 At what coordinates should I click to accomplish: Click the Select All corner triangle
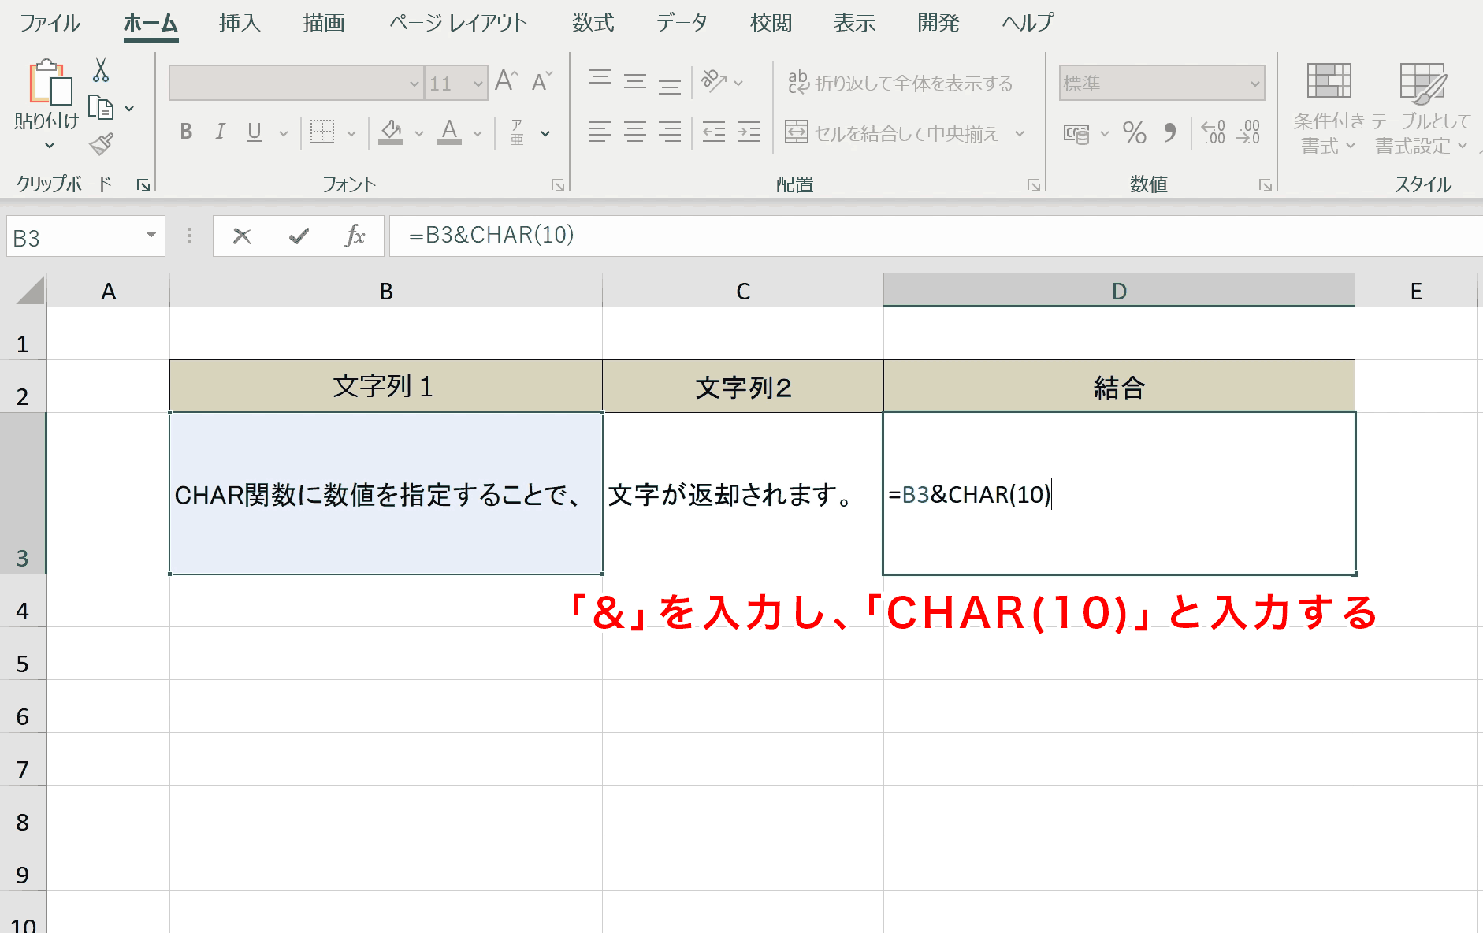(30, 290)
